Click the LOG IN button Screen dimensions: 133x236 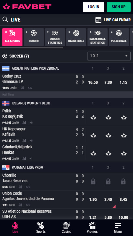coord(93,7)
